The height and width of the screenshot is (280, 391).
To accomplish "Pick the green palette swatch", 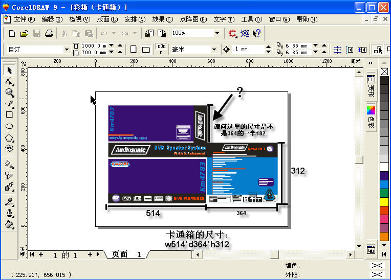I will (384, 193).
